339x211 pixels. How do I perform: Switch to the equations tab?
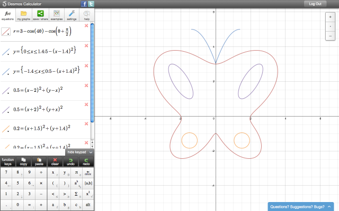tap(8, 14)
